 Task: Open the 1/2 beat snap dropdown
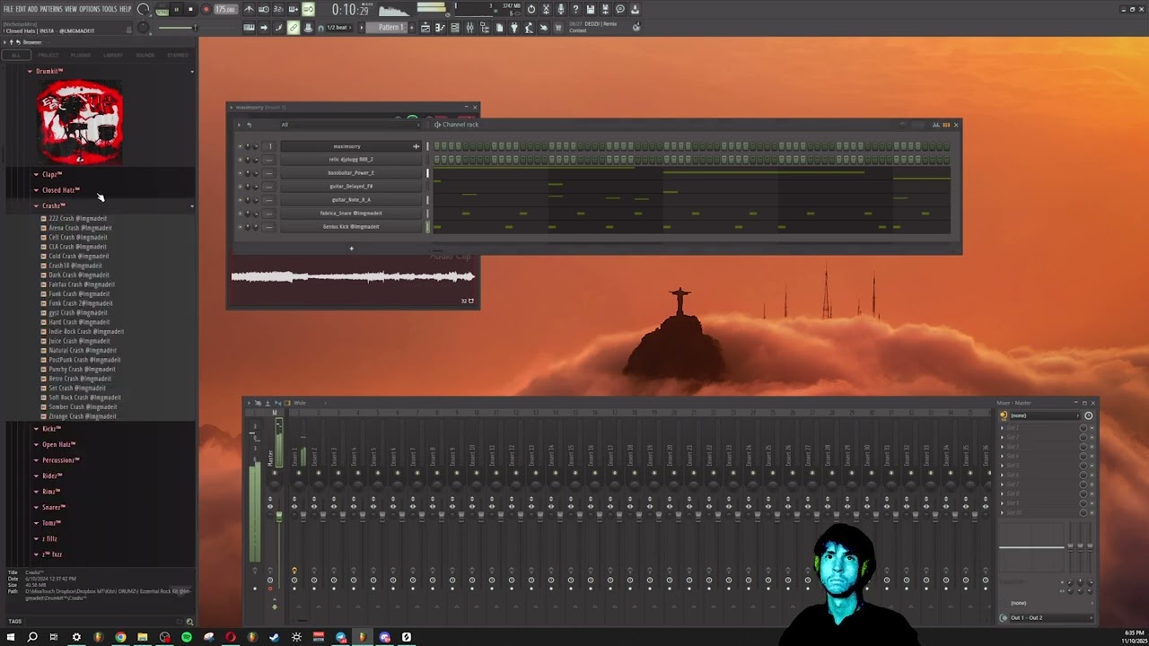click(x=338, y=28)
